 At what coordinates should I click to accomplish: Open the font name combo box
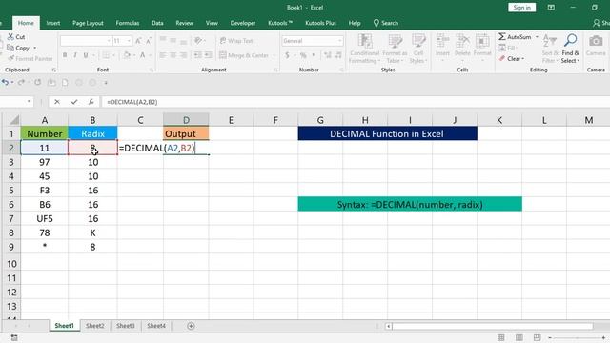pyautogui.click(x=86, y=41)
